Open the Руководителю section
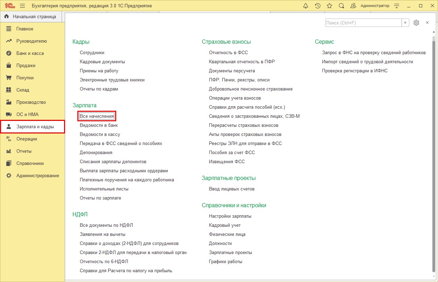The width and height of the screenshot is (438, 282). pyautogui.click(x=32, y=41)
